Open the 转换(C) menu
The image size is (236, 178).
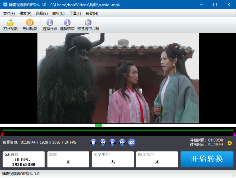click(59, 14)
